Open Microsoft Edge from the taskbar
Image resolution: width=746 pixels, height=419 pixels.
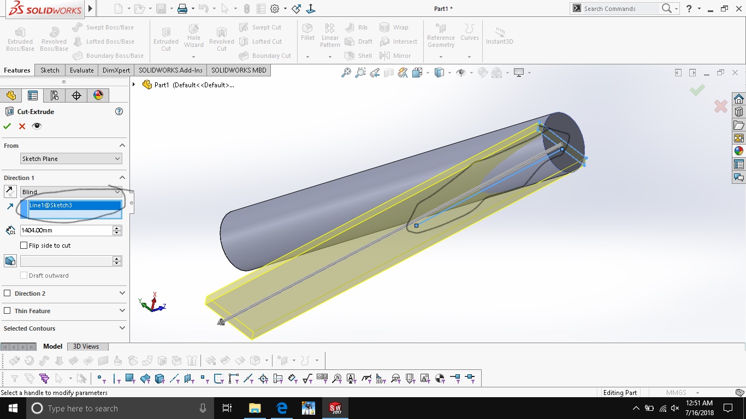tap(282, 408)
